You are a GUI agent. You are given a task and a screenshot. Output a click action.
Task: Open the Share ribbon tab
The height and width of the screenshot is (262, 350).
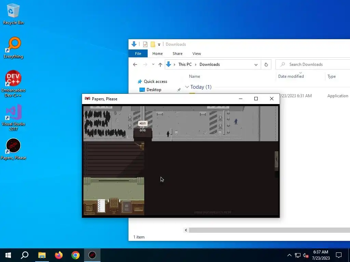point(177,54)
